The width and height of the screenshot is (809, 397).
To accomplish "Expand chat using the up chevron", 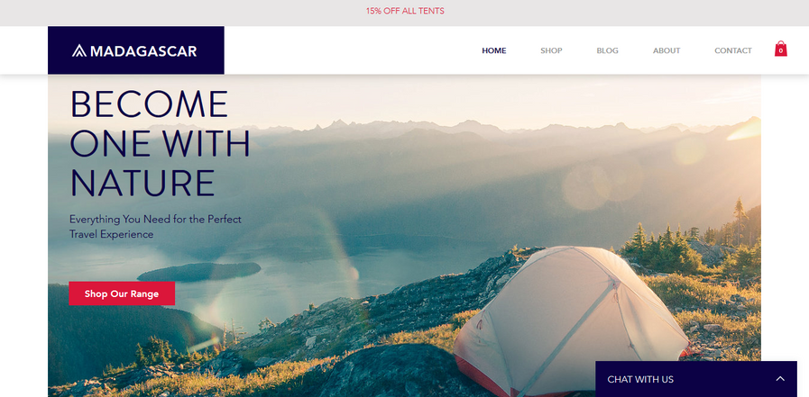I will click(780, 379).
